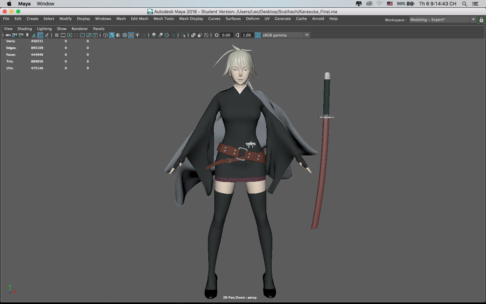Click the X-ray active components icon
Image resolution: width=486 pixels, height=304 pixels.
point(200,35)
